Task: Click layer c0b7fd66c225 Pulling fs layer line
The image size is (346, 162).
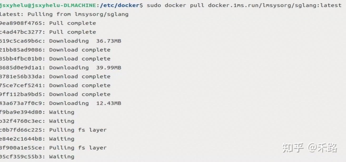Action: coord(53,130)
